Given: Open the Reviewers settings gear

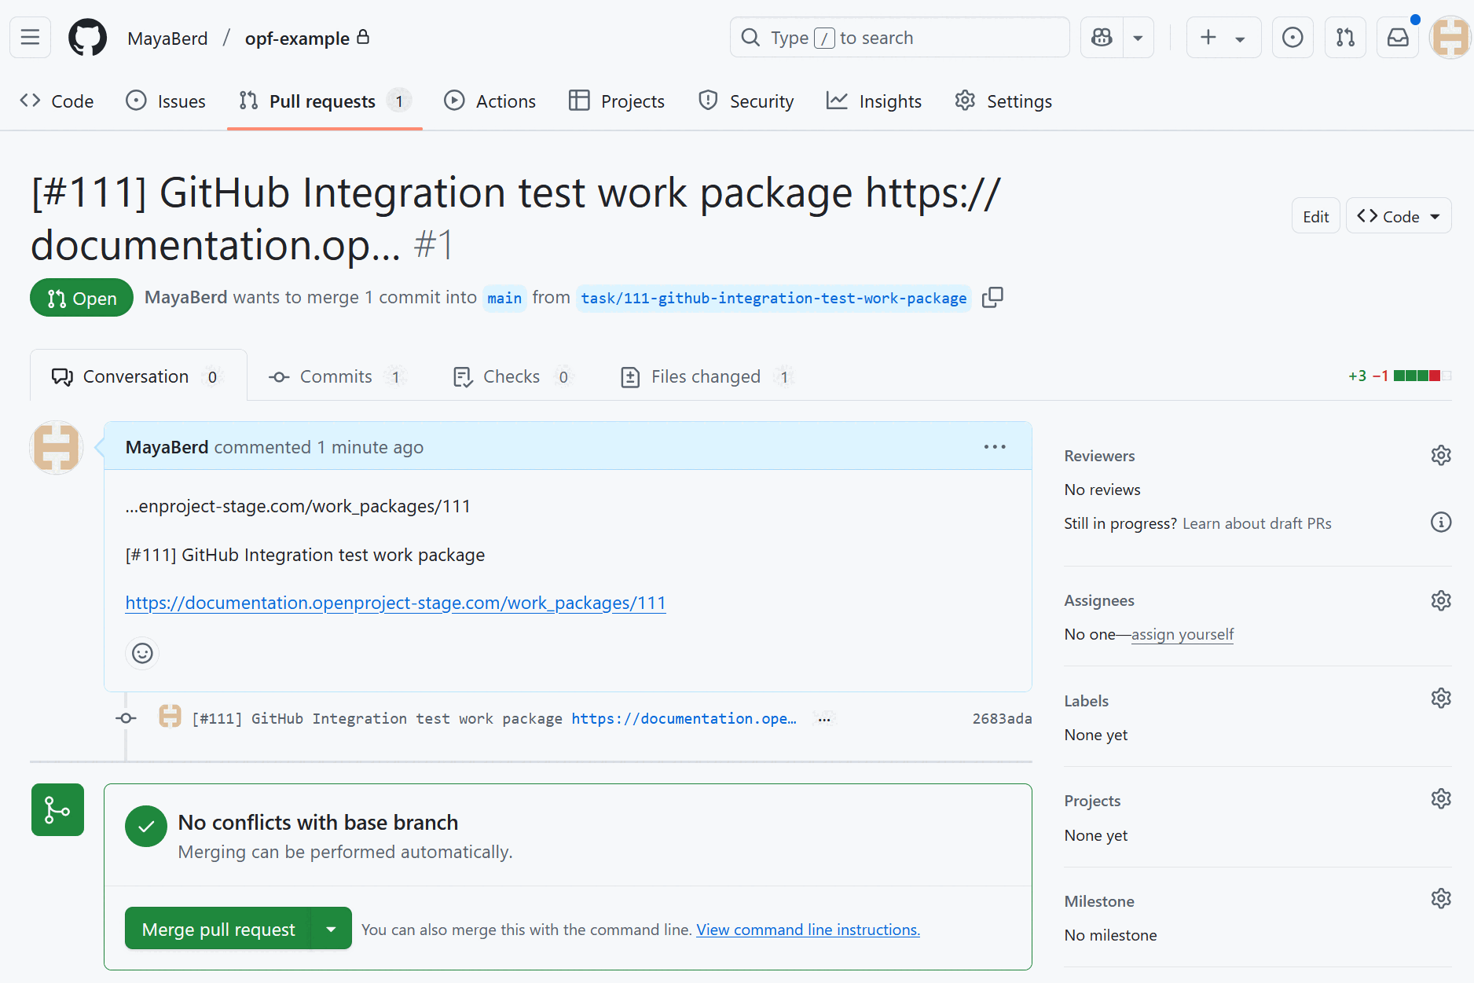Looking at the screenshot, I should 1441,456.
